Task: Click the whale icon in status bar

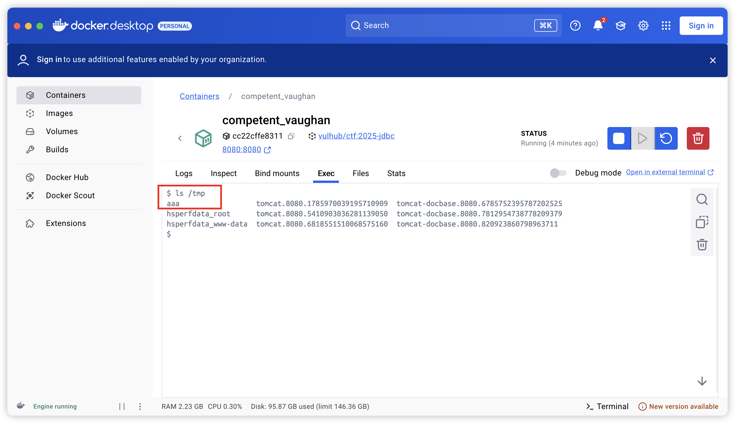Action: (x=21, y=406)
